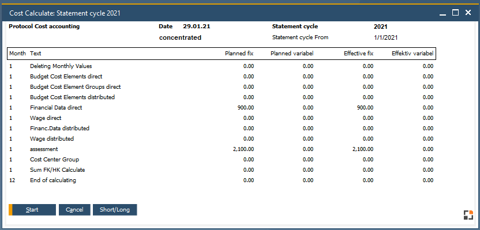Click the 'concentrated' label

181,37
